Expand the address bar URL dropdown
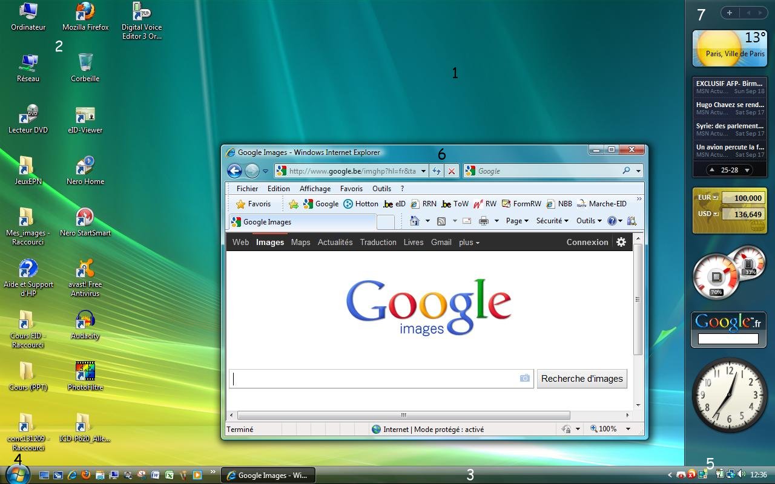 [423, 171]
